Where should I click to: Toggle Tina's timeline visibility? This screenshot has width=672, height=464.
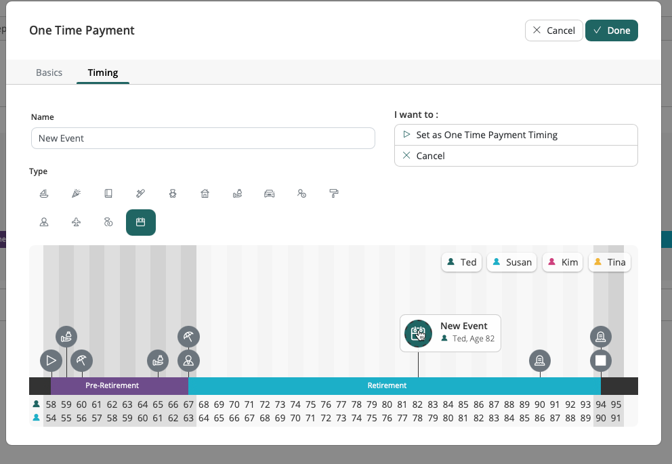tap(609, 262)
